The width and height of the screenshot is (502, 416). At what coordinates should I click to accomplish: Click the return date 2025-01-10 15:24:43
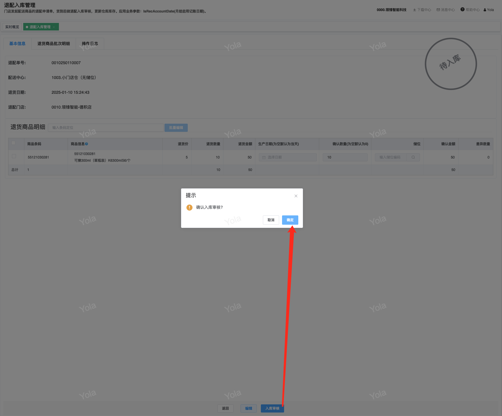[71, 92]
